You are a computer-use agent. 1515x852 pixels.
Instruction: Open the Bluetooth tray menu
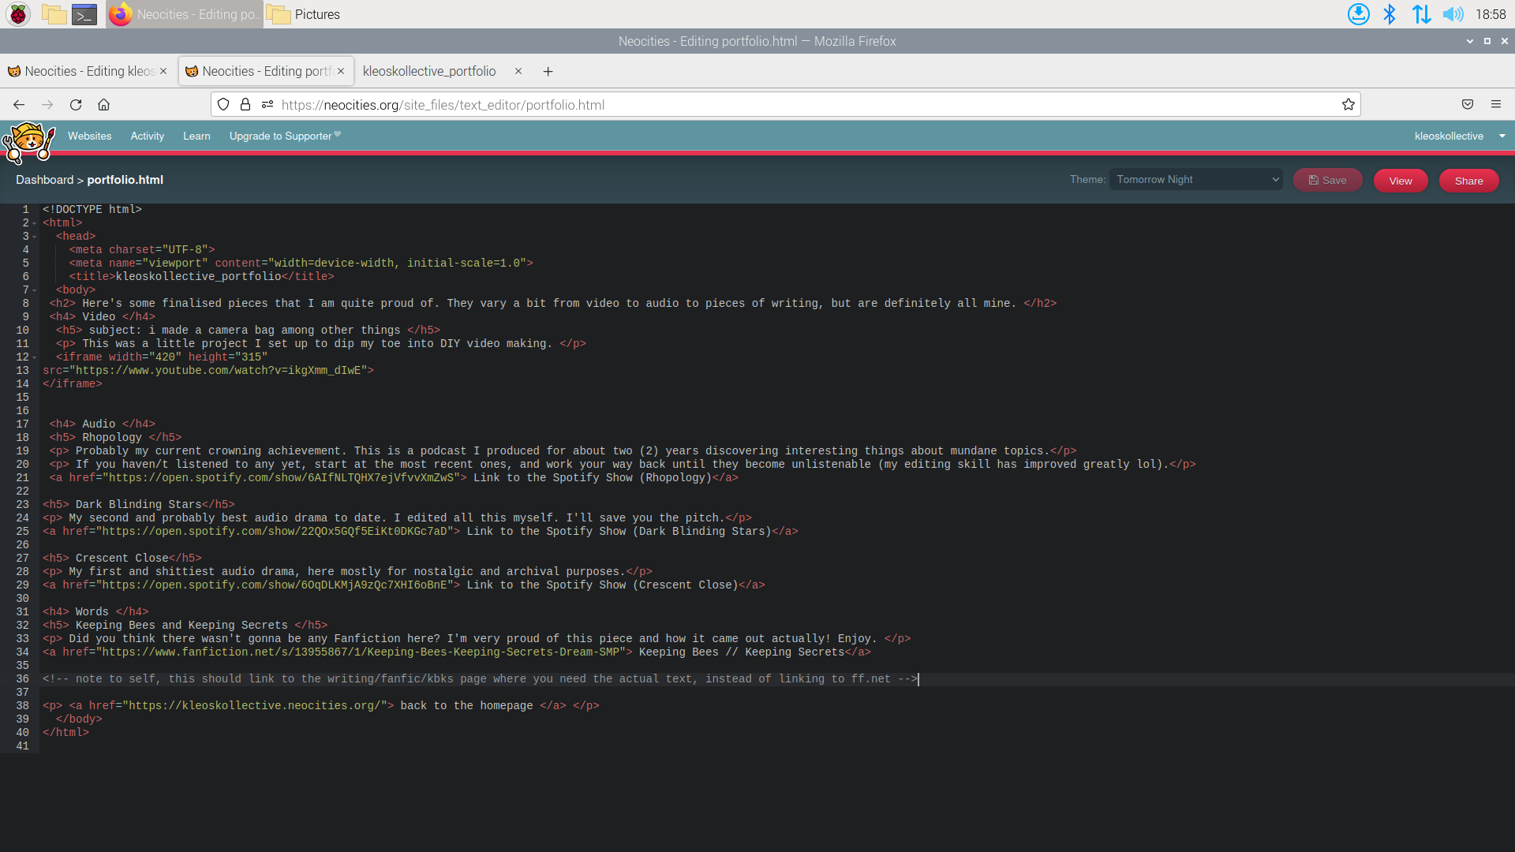tap(1390, 14)
